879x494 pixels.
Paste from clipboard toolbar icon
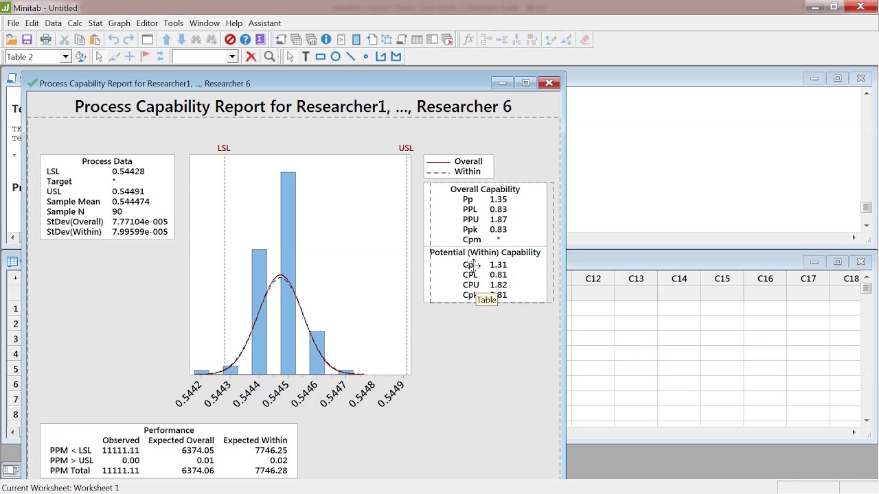pos(95,40)
